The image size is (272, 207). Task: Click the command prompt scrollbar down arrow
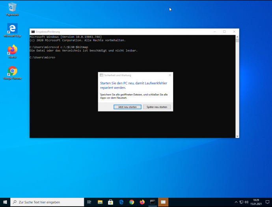pos(237,136)
